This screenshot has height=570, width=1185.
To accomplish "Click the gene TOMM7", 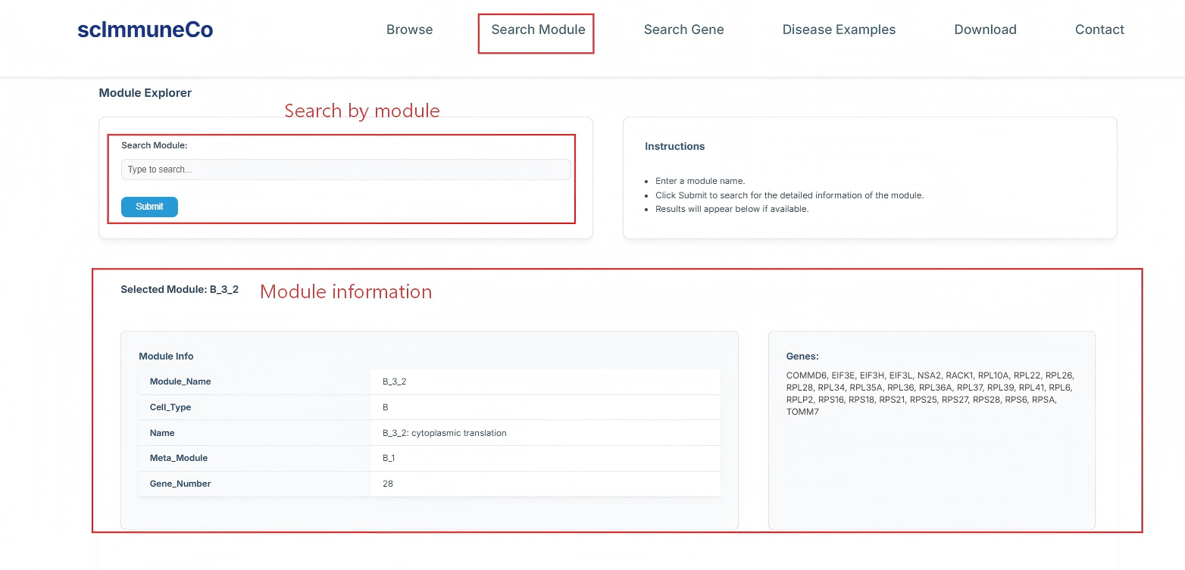I will (803, 412).
